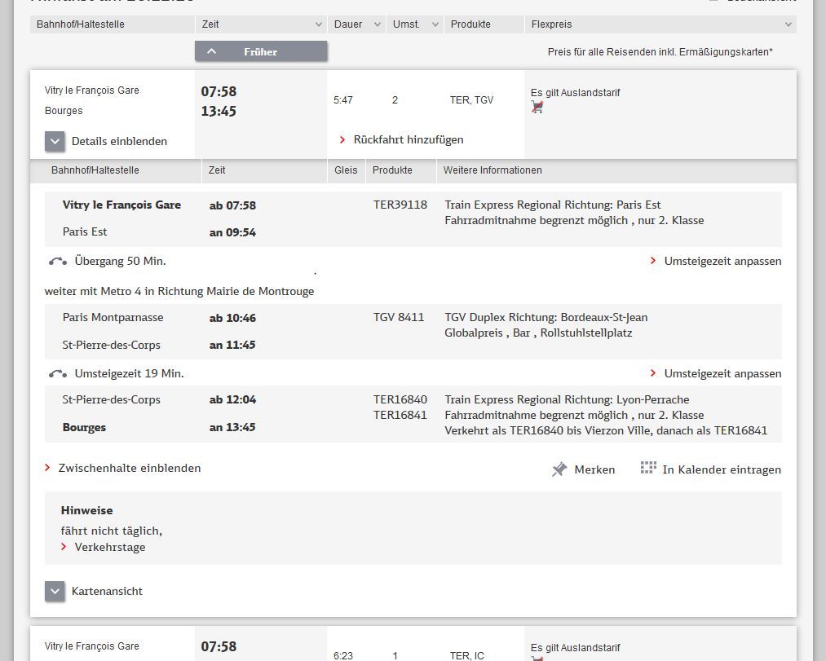The height and width of the screenshot is (661, 826).
Task: Click In Kalender eintragen
Action: tap(721, 469)
